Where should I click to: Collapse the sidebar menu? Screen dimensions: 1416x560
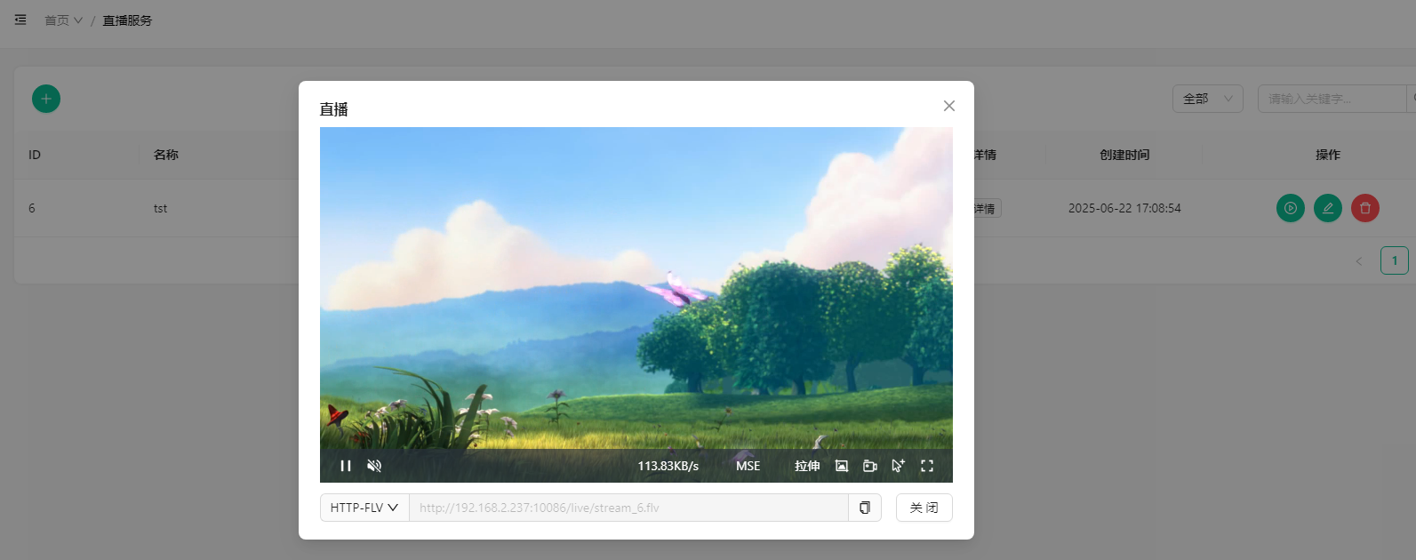pos(20,20)
